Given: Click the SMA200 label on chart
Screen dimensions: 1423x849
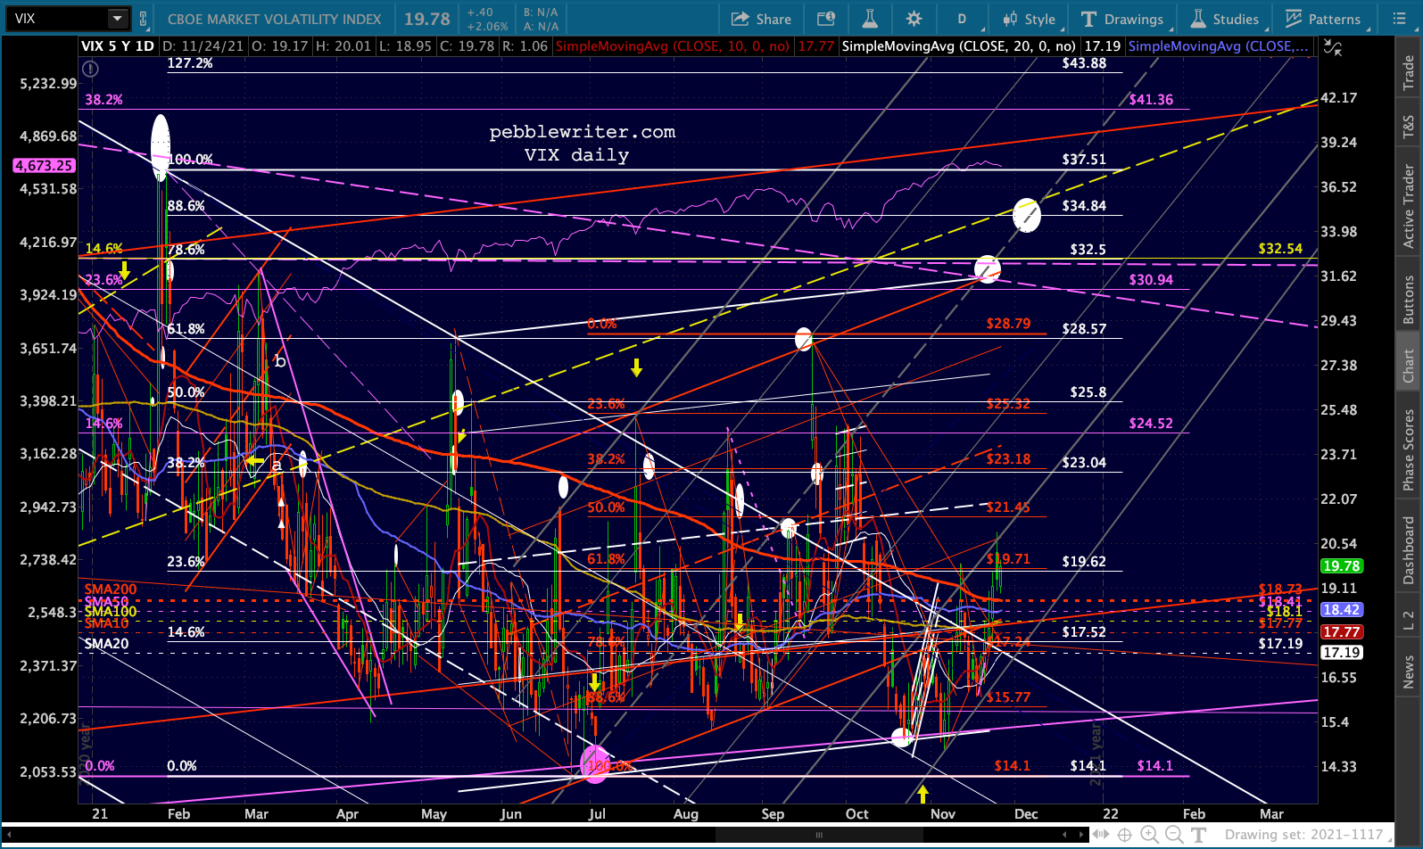Looking at the screenshot, I should [111, 589].
